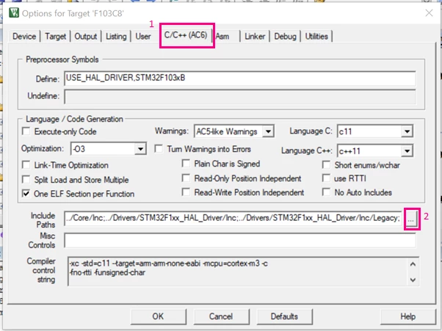Select the Output tab
The height and width of the screenshot is (331, 442).
(86, 37)
